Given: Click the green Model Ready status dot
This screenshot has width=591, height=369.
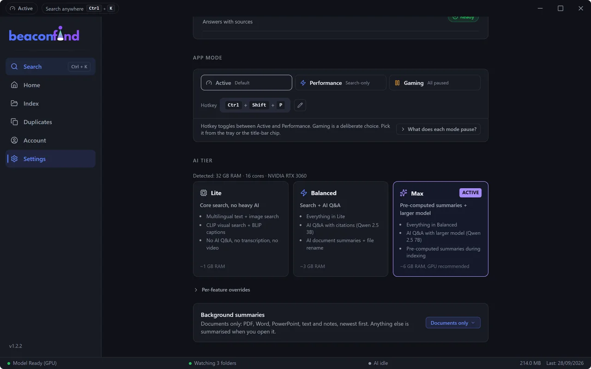Looking at the screenshot, I should (x=9, y=363).
